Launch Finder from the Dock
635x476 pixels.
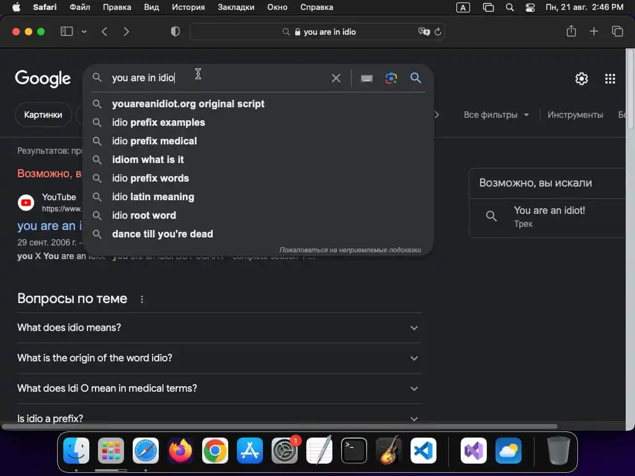pos(76,451)
